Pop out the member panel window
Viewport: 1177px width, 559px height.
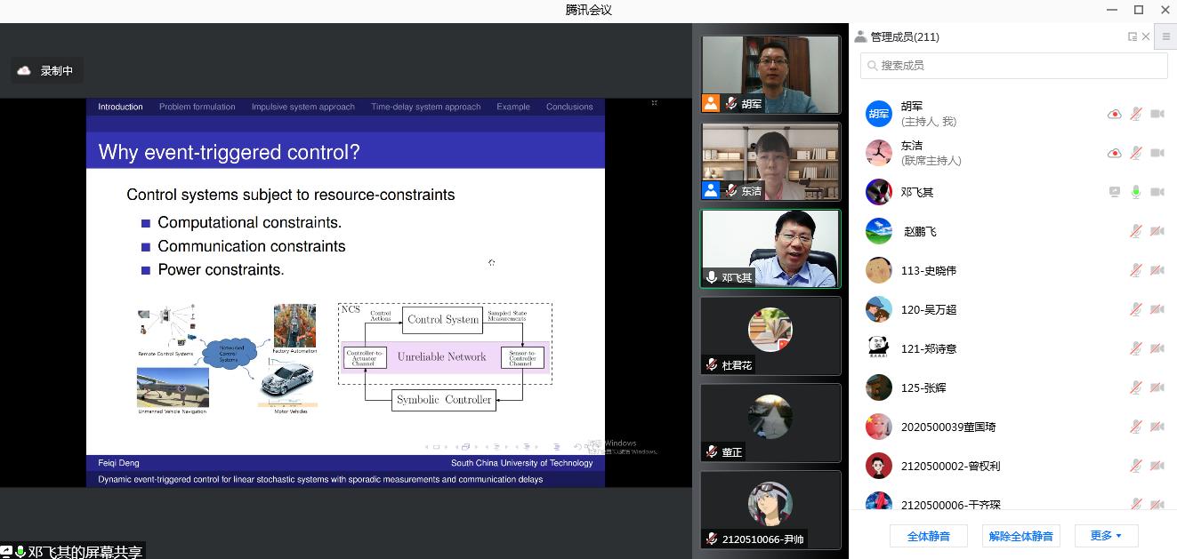click(1132, 36)
